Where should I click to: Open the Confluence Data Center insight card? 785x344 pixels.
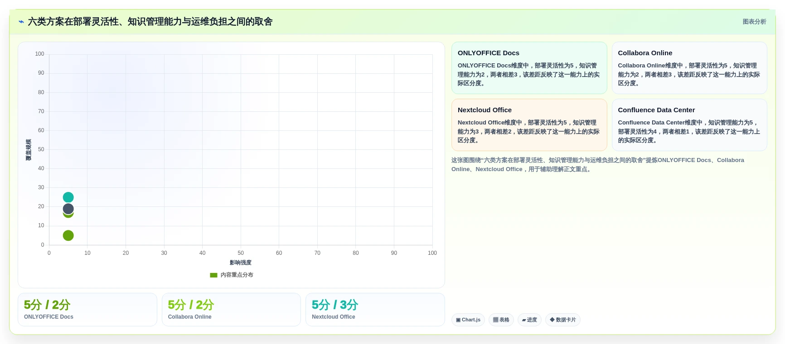[x=689, y=125]
